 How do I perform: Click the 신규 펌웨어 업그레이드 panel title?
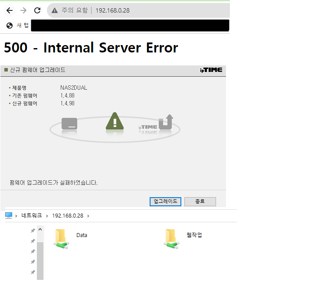pos(38,70)
